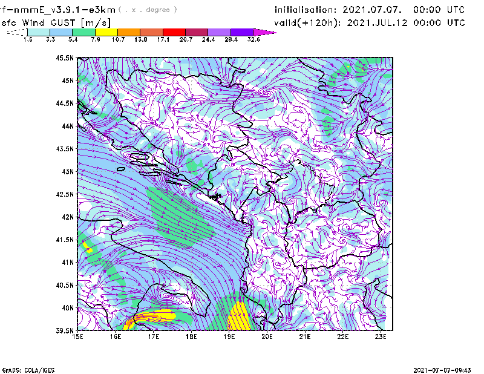The image size is (484, 374).
Task: Click the legend value '32.6'
Action: [x=253, y=39]
